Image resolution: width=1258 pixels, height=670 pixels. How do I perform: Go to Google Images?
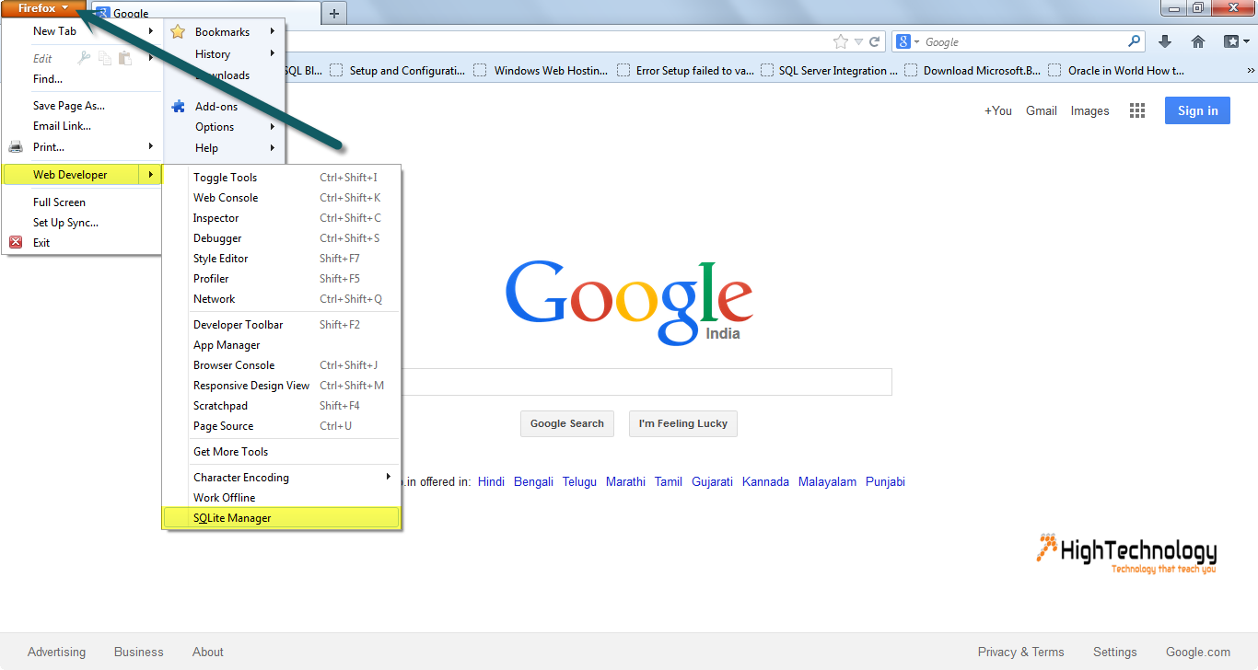point(1089,110)
